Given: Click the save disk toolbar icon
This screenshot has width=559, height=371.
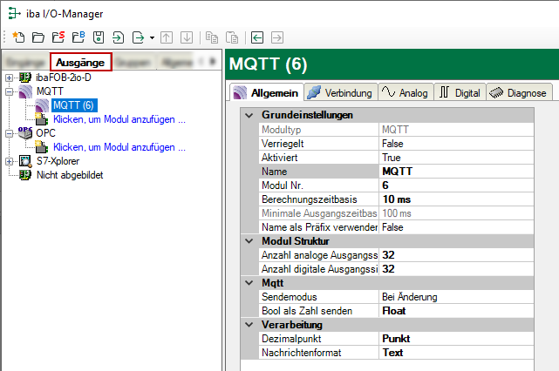Looking at the screenshot, I should (99, 37).
